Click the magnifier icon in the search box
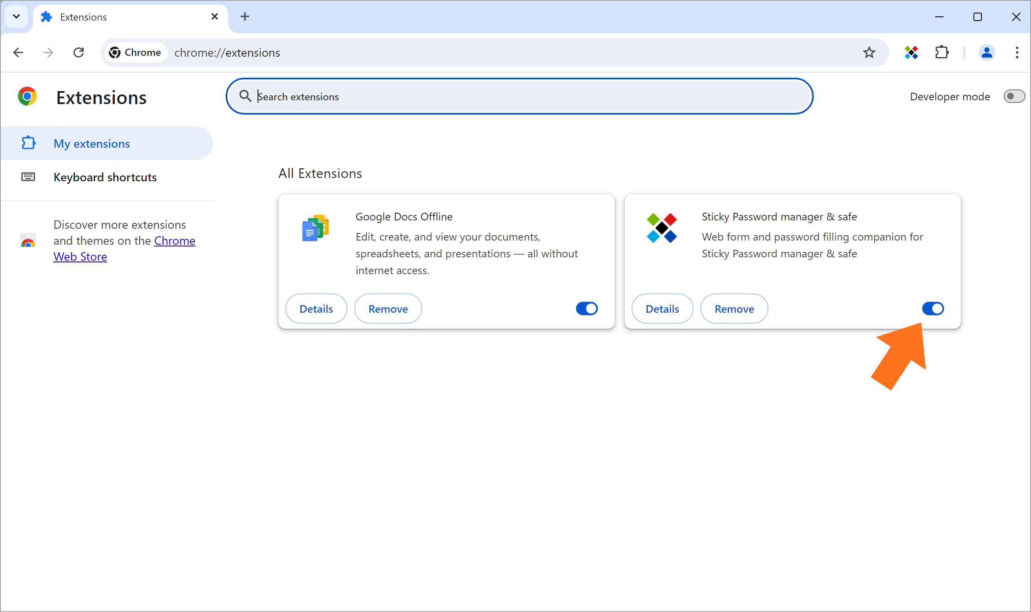1031x612 pixels. click(x=245, y=96)
